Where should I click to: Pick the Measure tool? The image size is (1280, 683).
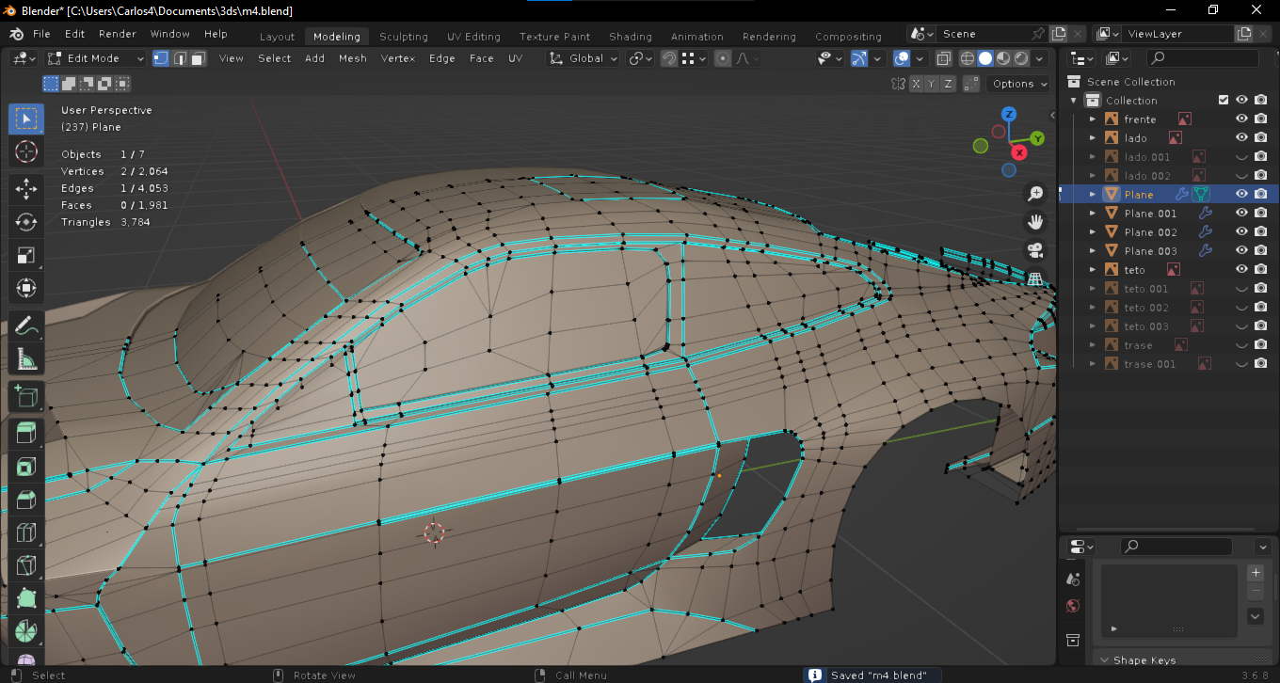pos(26,359)
